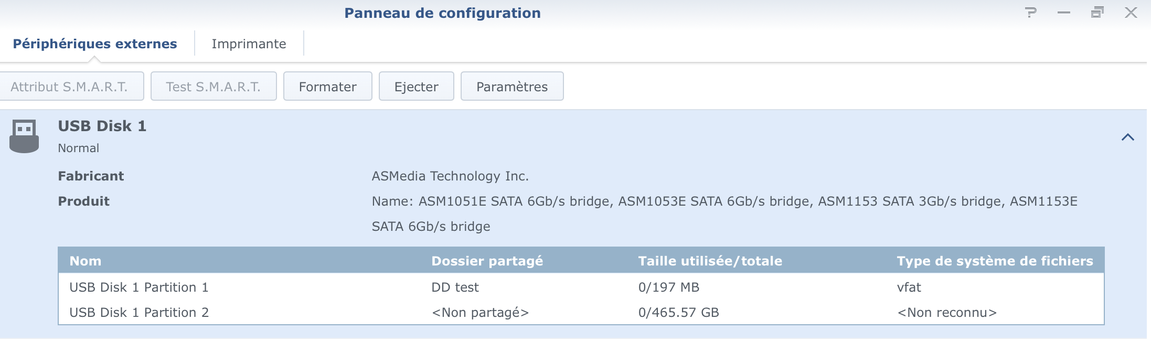Click the USB Disk 1 title

[x=102, y=126]
